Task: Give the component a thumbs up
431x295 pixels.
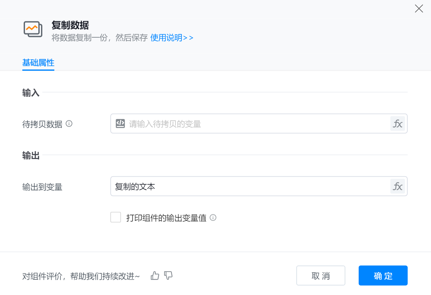Action: click(155, 275)
